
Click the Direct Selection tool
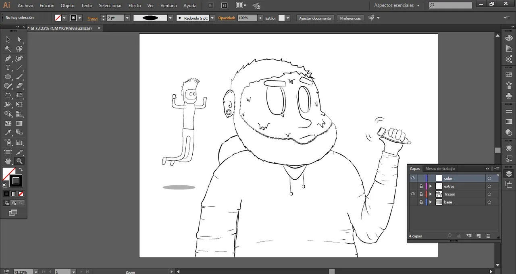[19, 39]
